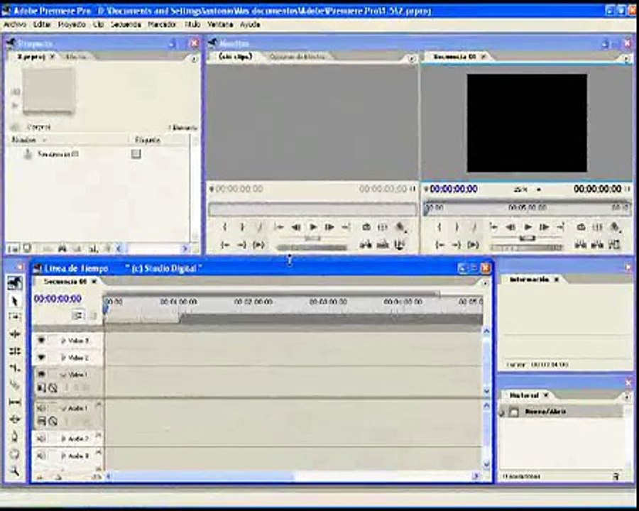This screenshot has height=511, width=639.
Task: Select the Slide tool
Action: point(15,419)
